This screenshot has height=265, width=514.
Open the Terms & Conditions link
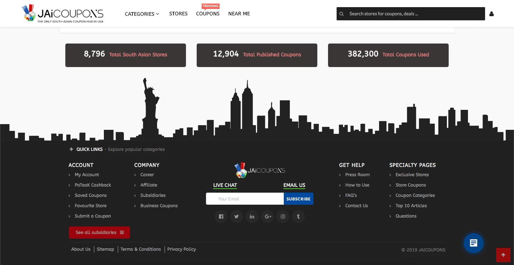click(141, 249)
